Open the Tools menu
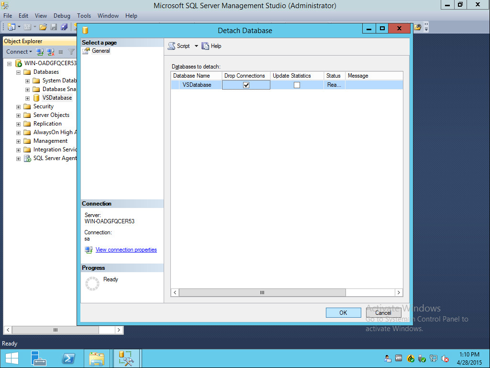The height and width of the screenshot is (368, 490). coord(84,16)
